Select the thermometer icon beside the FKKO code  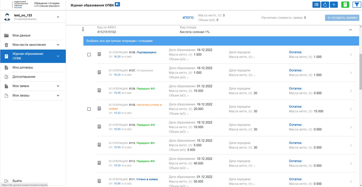(83, 29)
